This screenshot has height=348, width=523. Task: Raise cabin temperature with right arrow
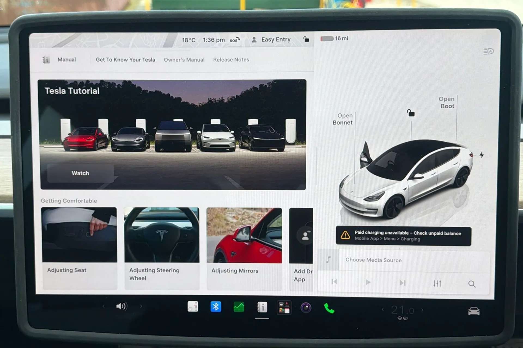click(422, 310)
